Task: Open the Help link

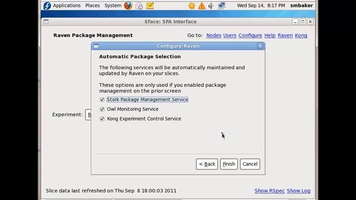Action: point(270,36)
